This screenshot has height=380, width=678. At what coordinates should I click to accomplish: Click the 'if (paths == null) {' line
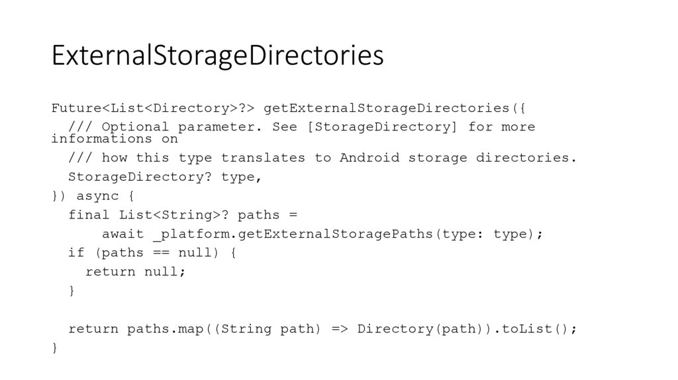coord(152,253)
